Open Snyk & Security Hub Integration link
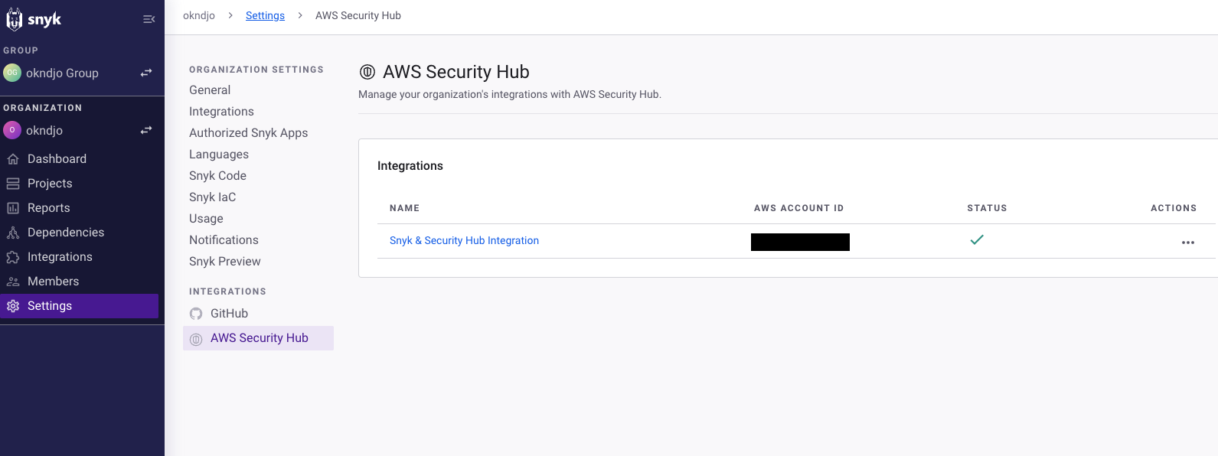1218x456 pixels. pos(464,241)
